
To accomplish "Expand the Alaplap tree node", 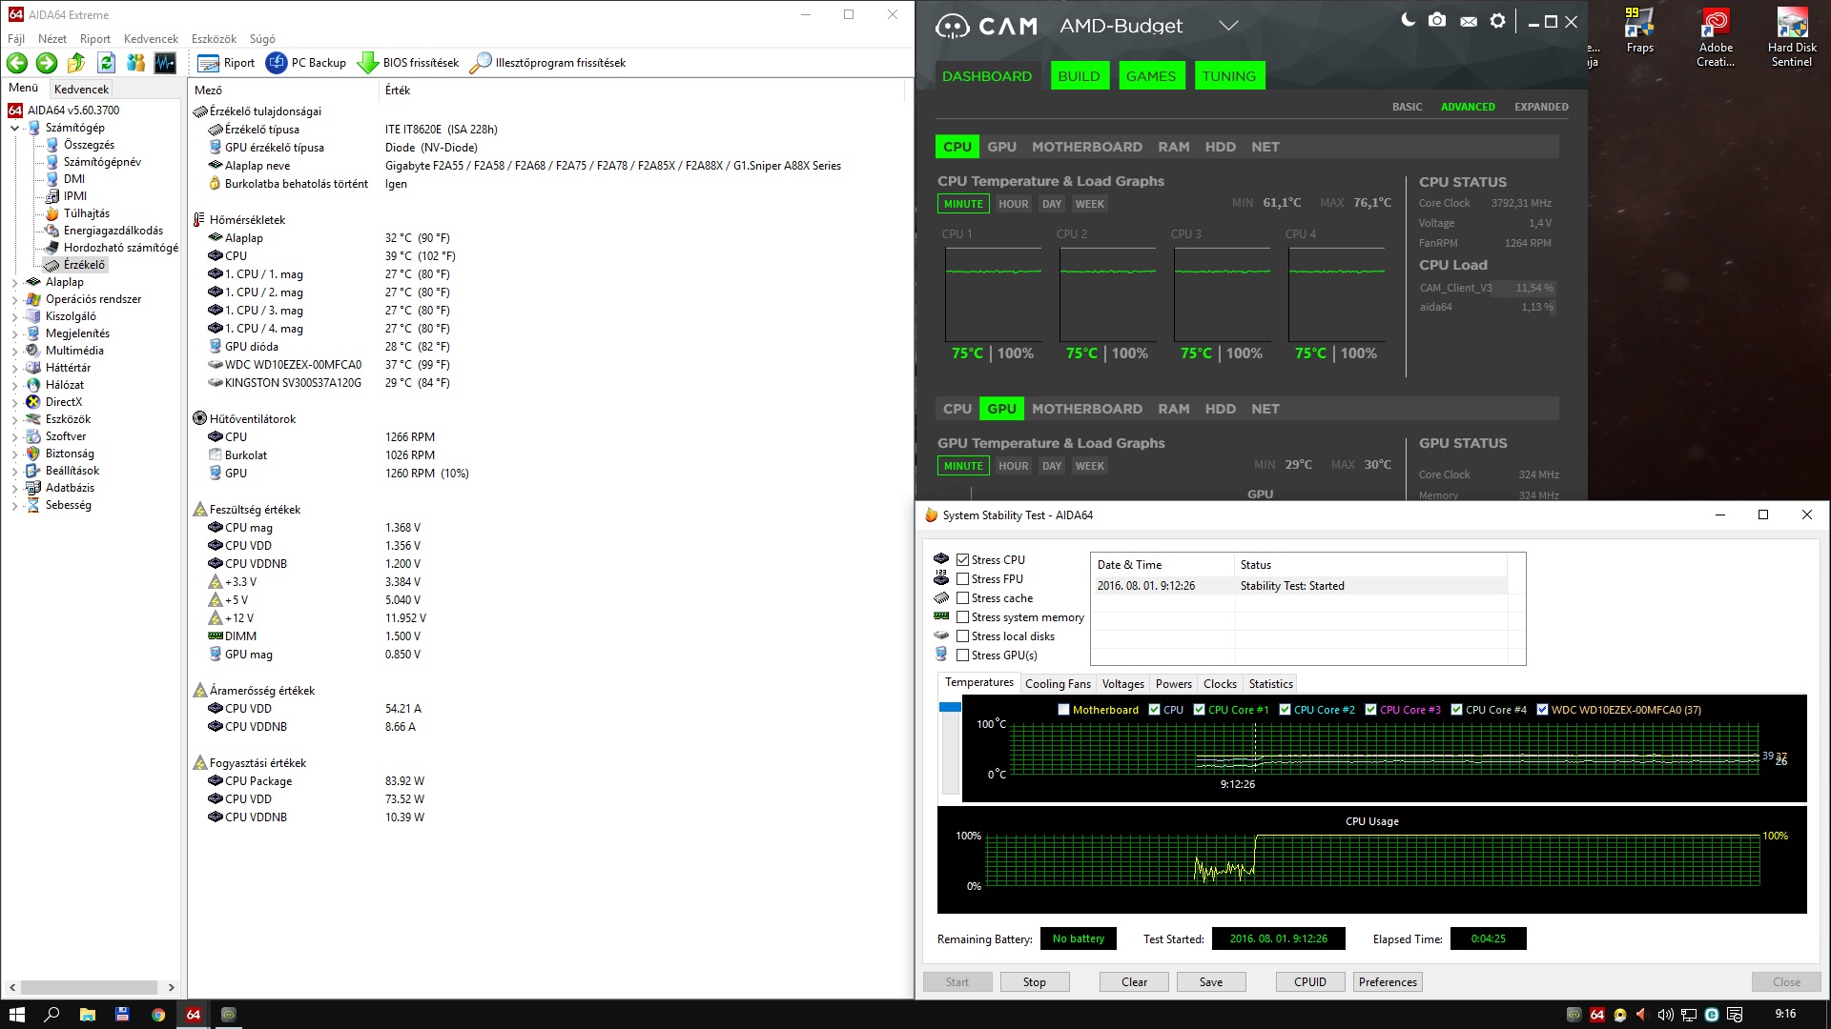I will (x=14, y=282).
